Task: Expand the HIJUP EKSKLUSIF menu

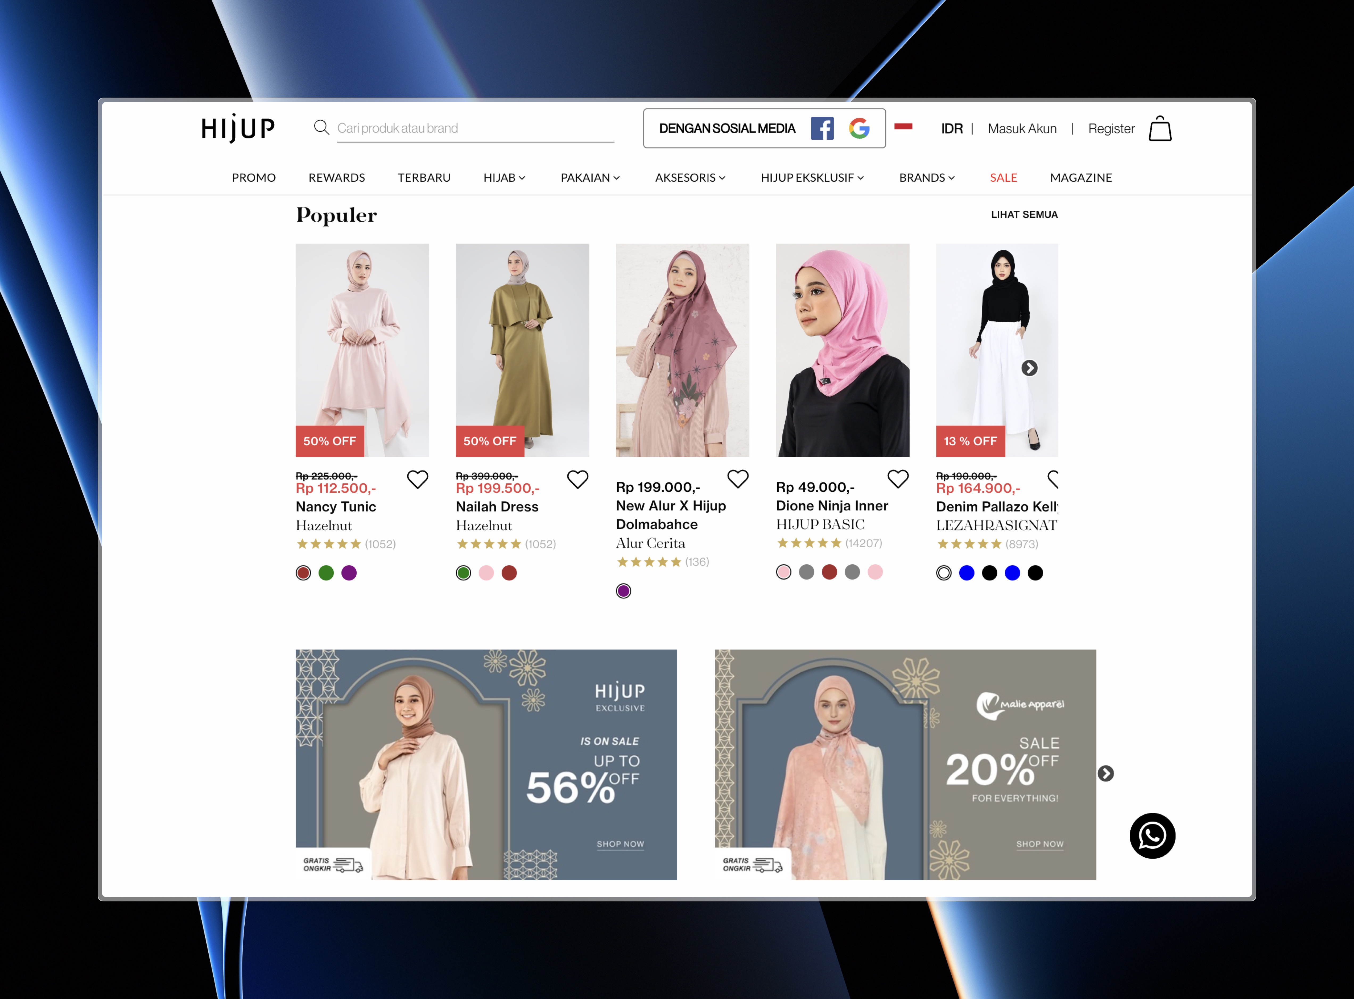Action: coord(812,177)
